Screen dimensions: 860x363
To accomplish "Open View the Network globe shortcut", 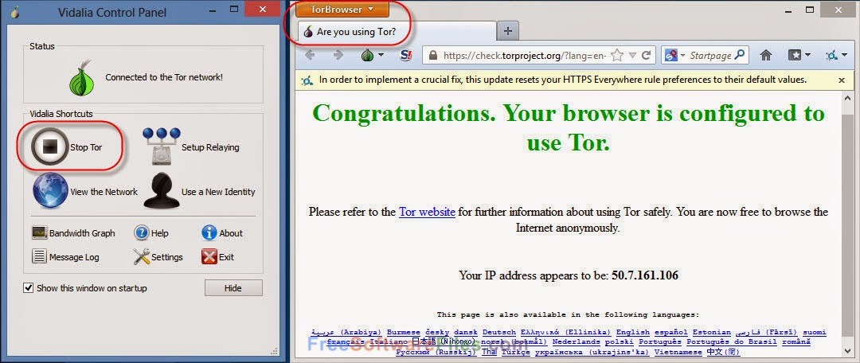I will coord(50,191).
